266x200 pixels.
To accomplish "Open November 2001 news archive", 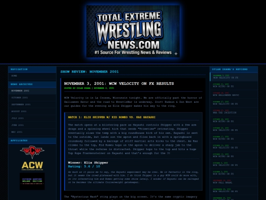I will point(32,91).
